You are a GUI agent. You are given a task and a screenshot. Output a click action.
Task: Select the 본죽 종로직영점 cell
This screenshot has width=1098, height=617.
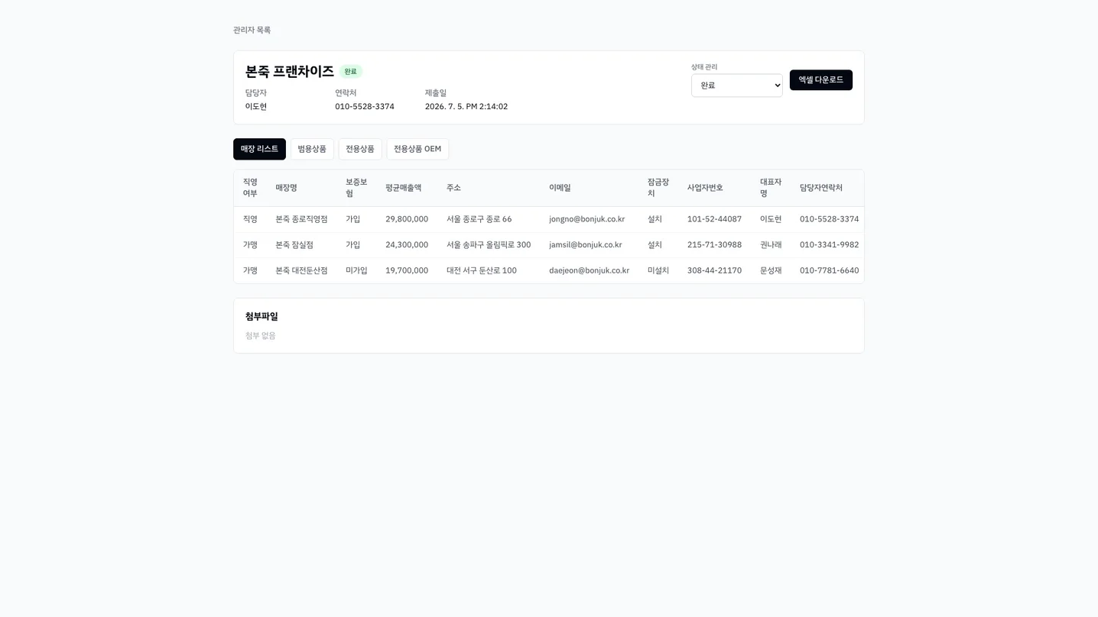[302, 219]
